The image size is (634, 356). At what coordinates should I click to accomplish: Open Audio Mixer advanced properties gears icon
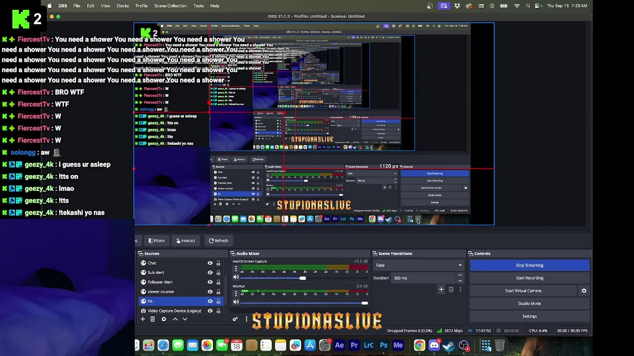pyautogui.click(x=235, y=319)
